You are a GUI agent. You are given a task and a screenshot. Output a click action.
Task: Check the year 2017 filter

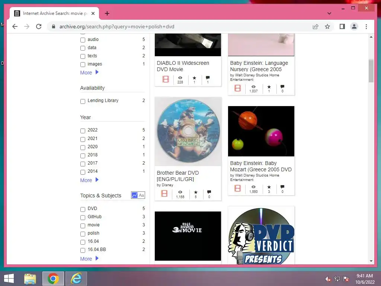83,164
